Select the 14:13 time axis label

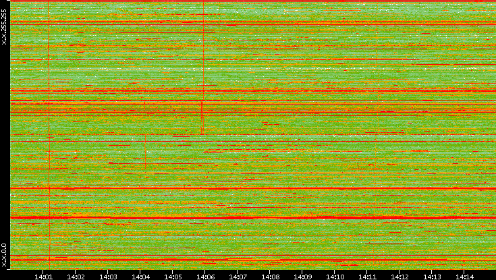click(x=432, y=277)
